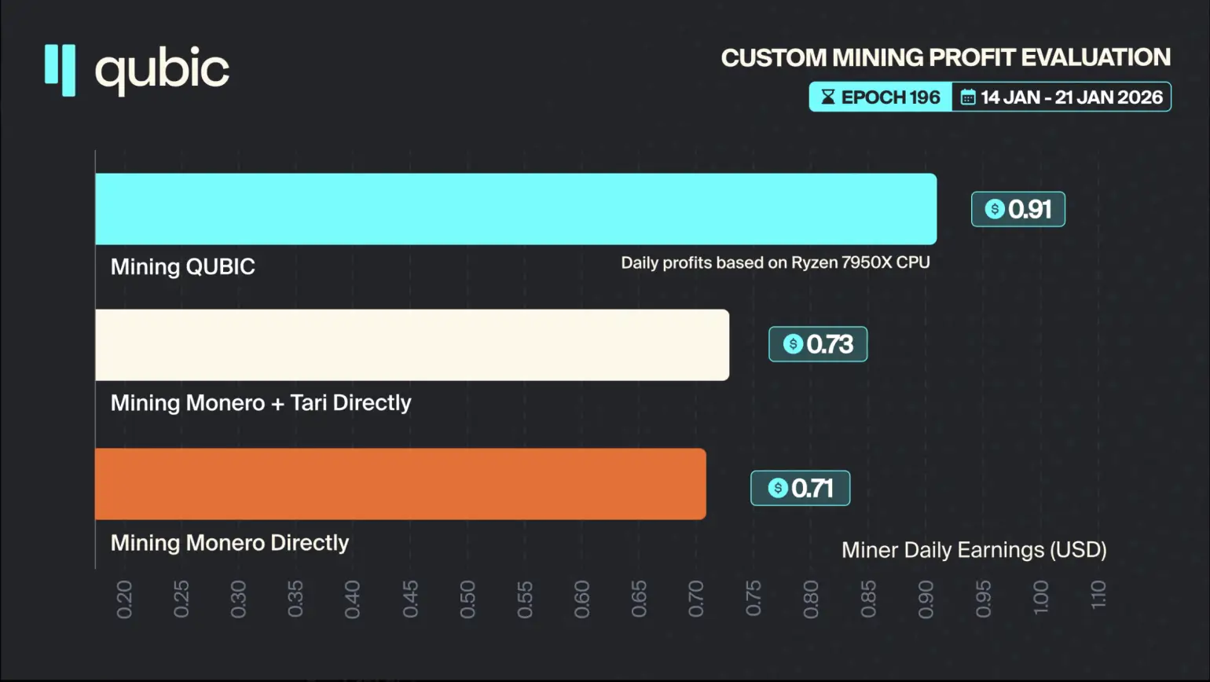Click the Mining Monero + Tari Directly label

point(260,403)
